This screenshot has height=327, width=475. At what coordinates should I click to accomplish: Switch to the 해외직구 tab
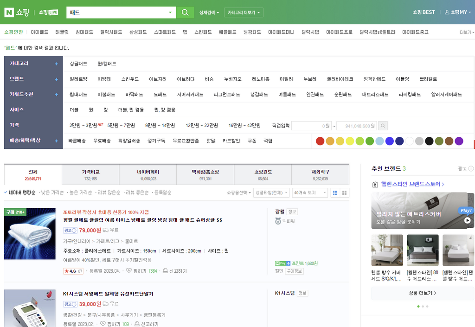click(x=320, y=175)
